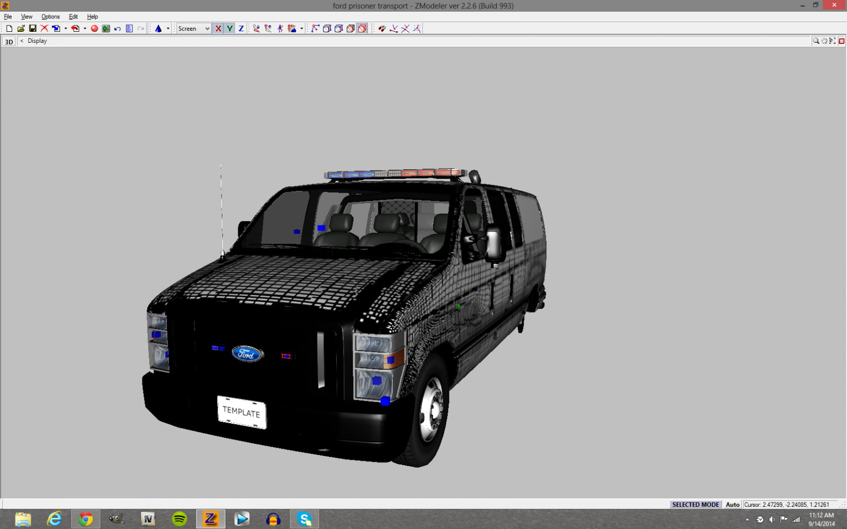Toggle SELECTED MODE in the status bar
847x529 pixels.
click(695, 505)
